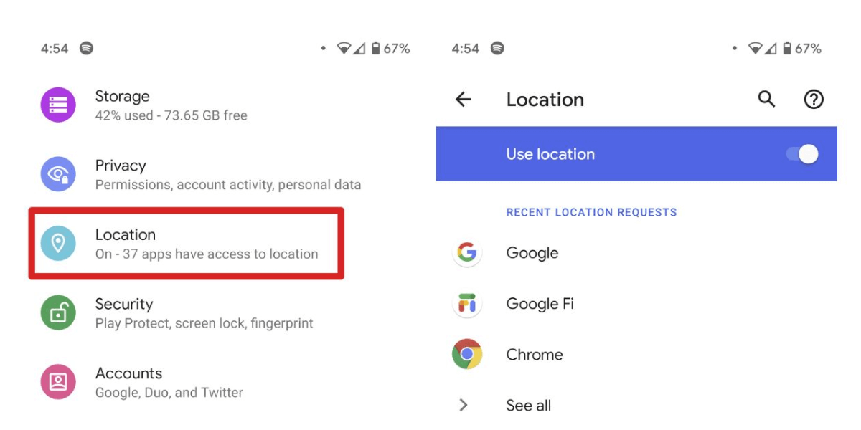Click the Google app icon
861x430 pixels.
coord(467,253)
